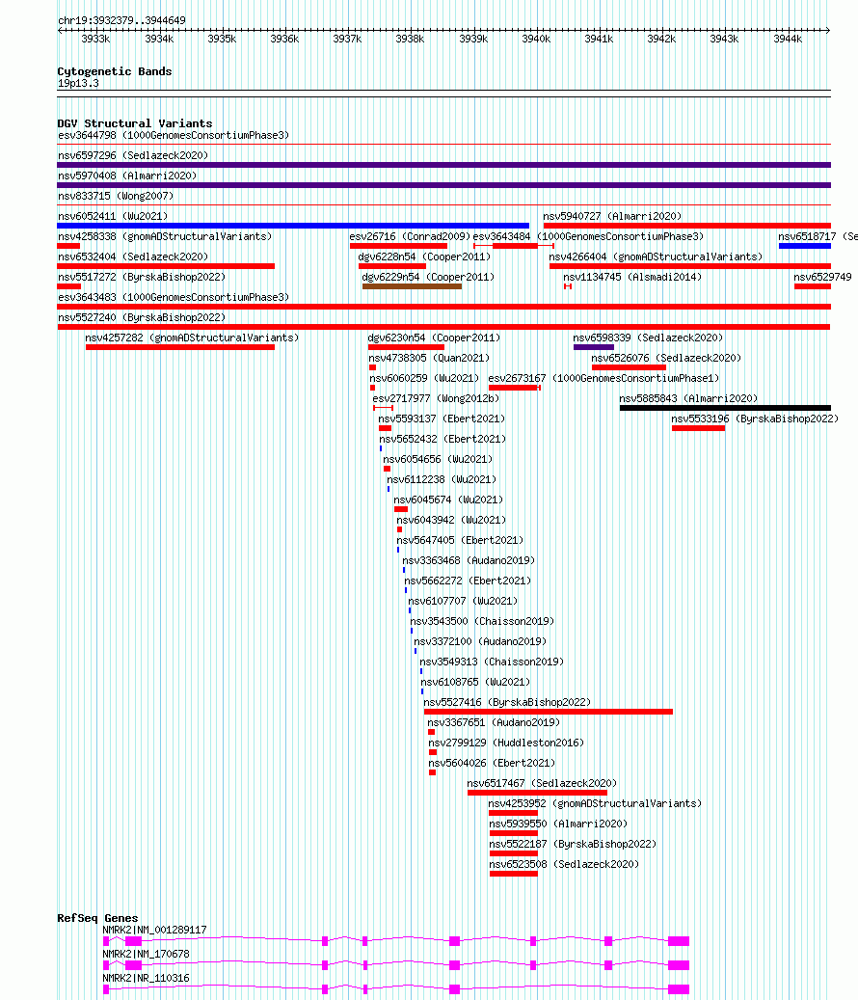This screenshot has width=858, height=1000.
Task: Click nsv5604026 (Ebert2021) label
Action: coord(492,764)
